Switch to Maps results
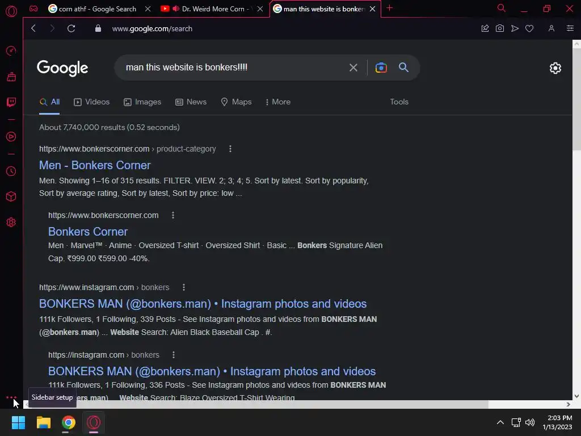Viewport: 581px width, 436px height. click(x=236, y=102)
